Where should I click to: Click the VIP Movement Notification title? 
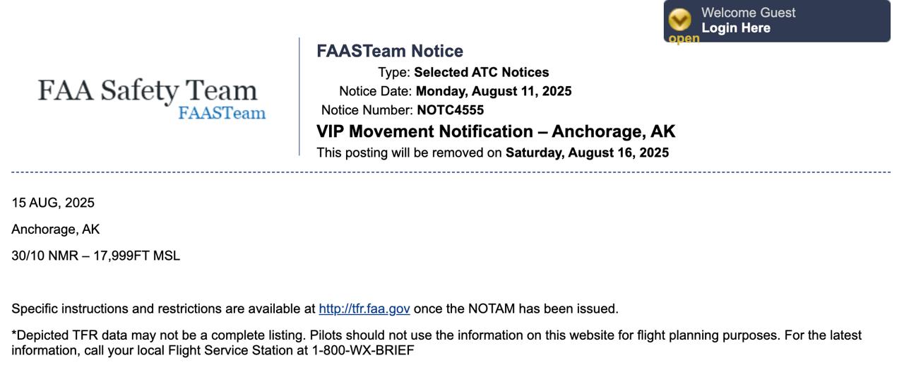(x=496, y=131)
